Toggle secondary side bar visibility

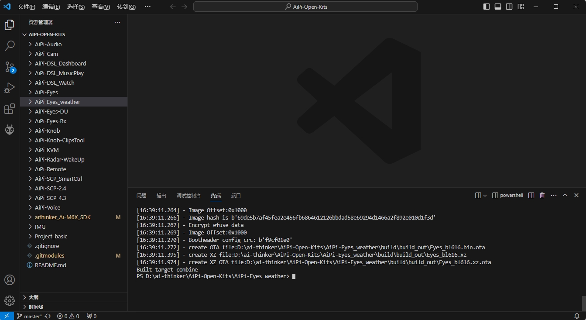(x=509, y=7)
